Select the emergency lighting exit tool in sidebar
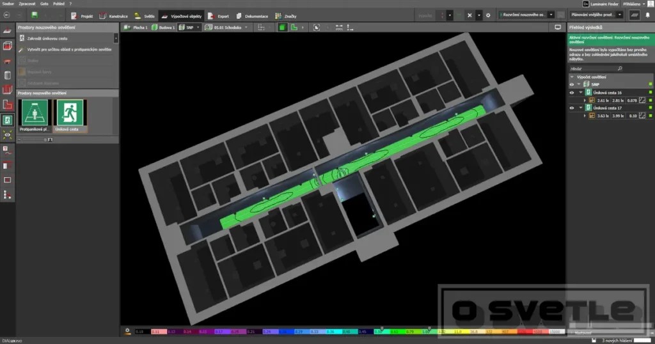This screenshot has width=655, height=344. (7, 120)
